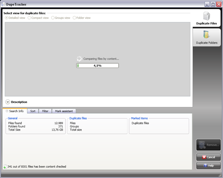Expand the Description section chevron

[x=8, y=102]
